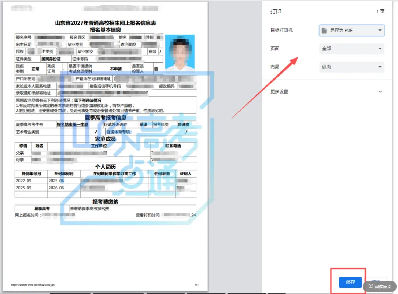
Task: Click the 打印 dialog heading
Action: (276, 11)
